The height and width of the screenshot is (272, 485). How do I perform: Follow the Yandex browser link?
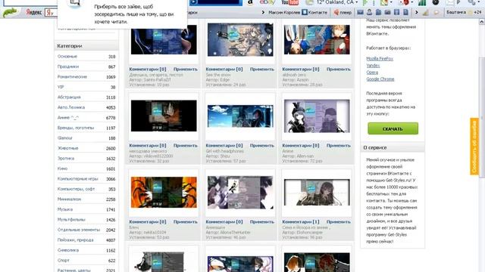373,66
